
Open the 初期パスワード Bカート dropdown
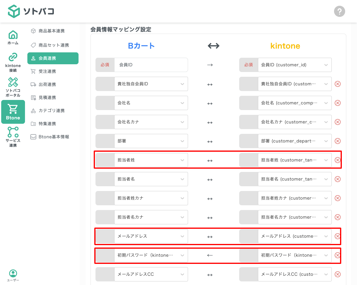(151, 255)
